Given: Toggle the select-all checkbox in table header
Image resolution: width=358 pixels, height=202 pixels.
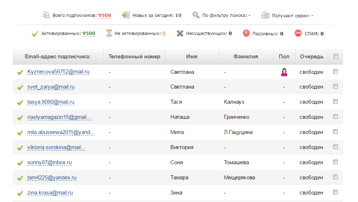Looking at the screenshot, I should pos(336,57).
